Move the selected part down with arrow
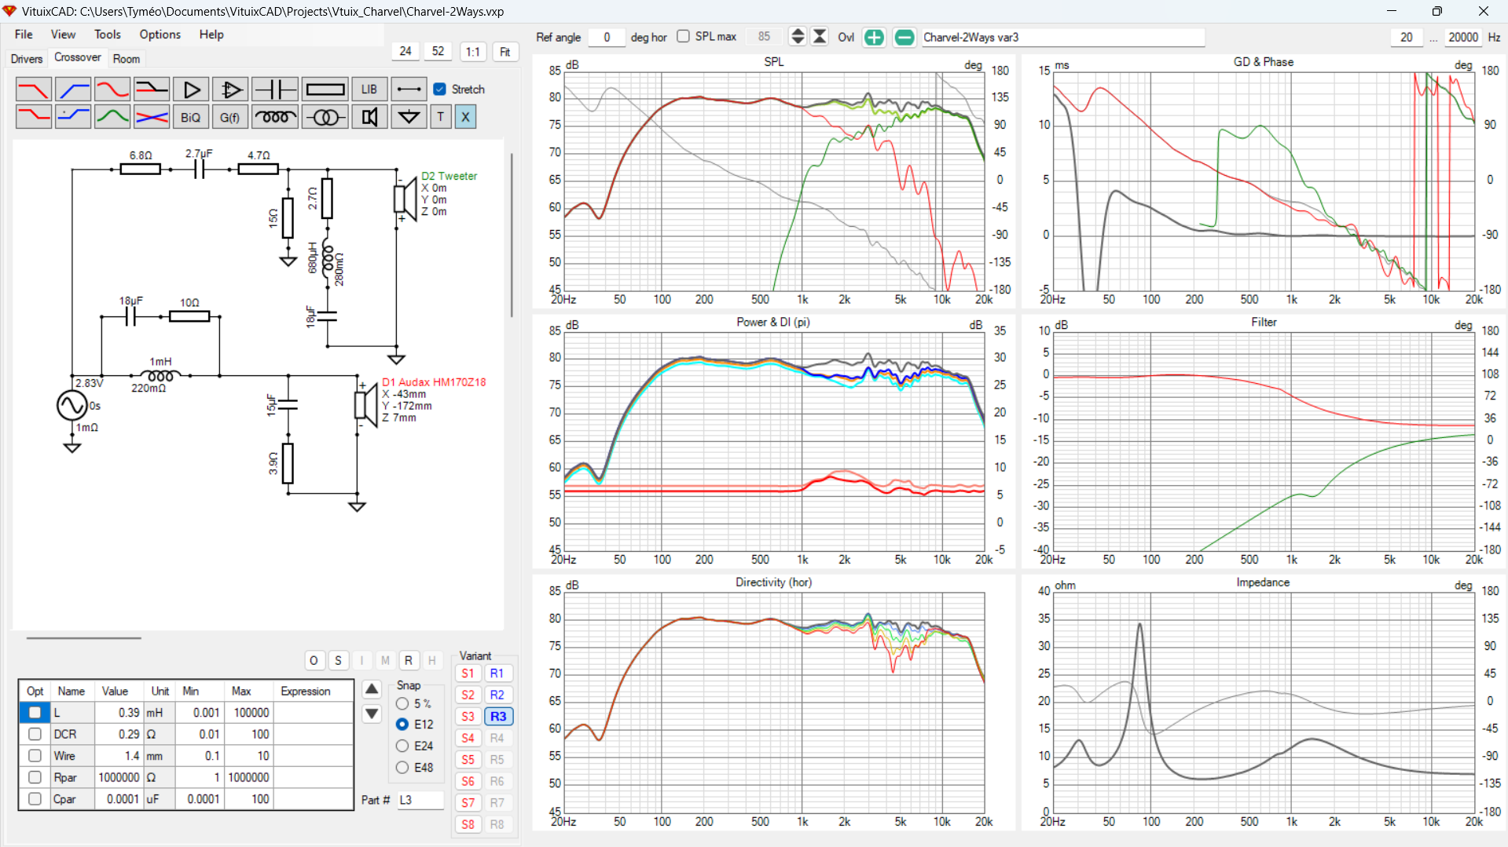This screenshot has height=847, width=1508. point(372,714)
